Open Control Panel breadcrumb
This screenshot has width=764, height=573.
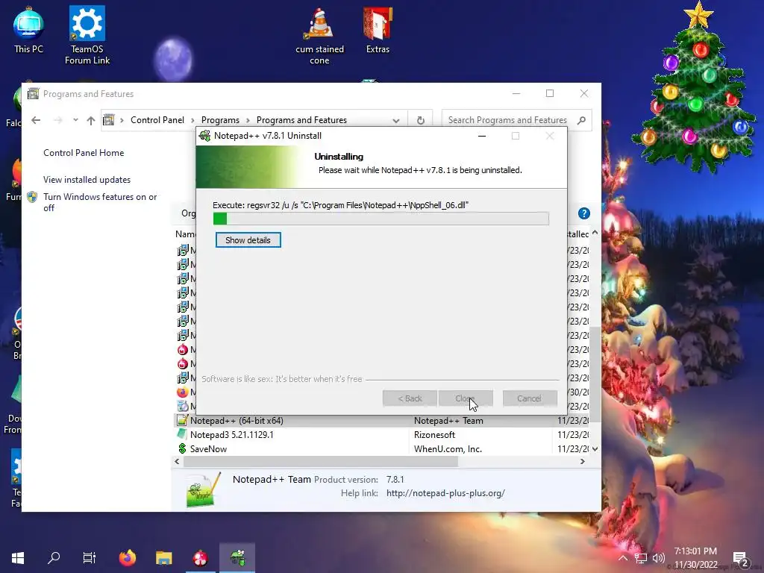coord(157,120)
